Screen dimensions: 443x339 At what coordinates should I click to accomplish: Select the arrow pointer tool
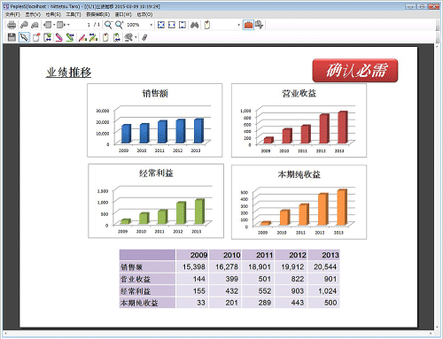click(24, 37)
